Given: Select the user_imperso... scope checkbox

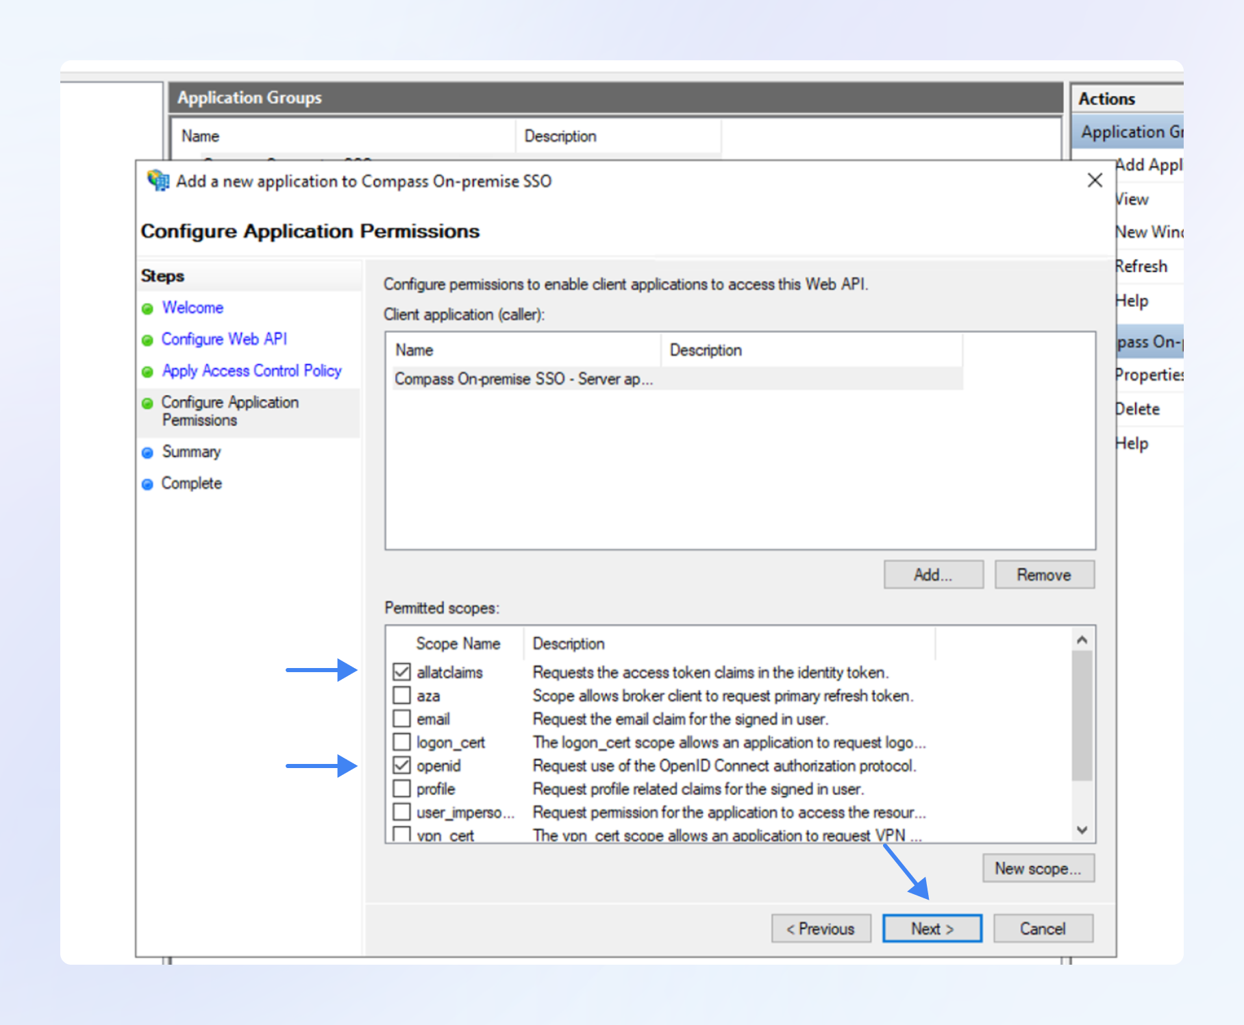Looking at the screenshot, I should [402, 812].
